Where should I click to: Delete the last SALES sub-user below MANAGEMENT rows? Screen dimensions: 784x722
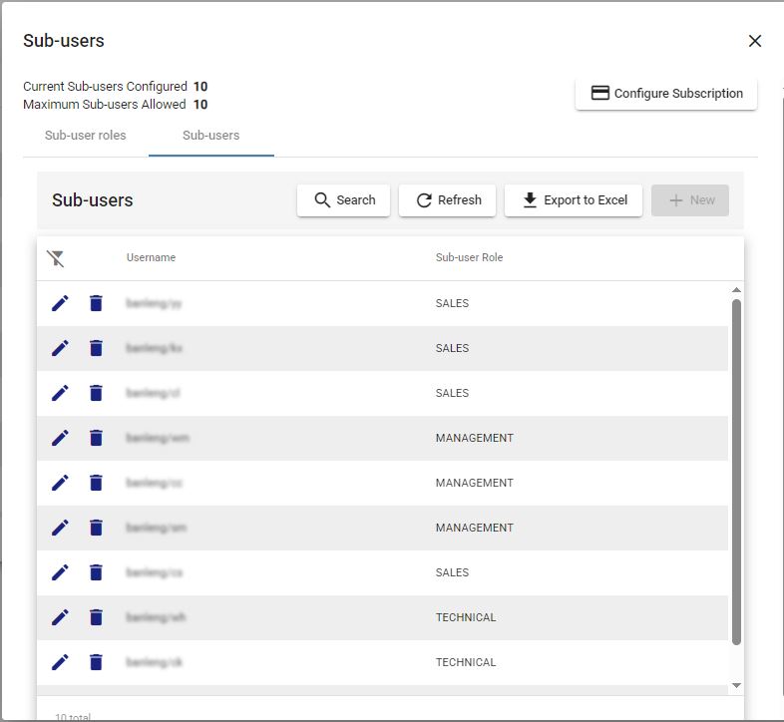pos(96,572)
